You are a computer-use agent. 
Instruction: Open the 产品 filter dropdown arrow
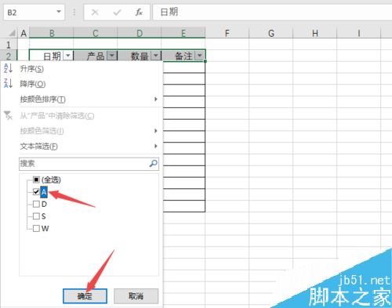112,56
